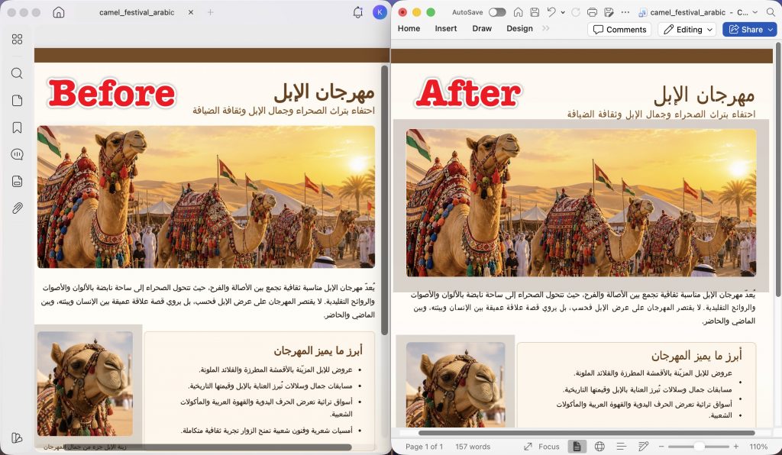Open the notifications bell in the PDF viewer
The width and height of the screenshot is (782, 455).
(357, 12)
